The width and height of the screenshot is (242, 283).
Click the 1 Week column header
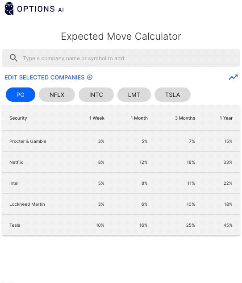[x=97, y=118]
